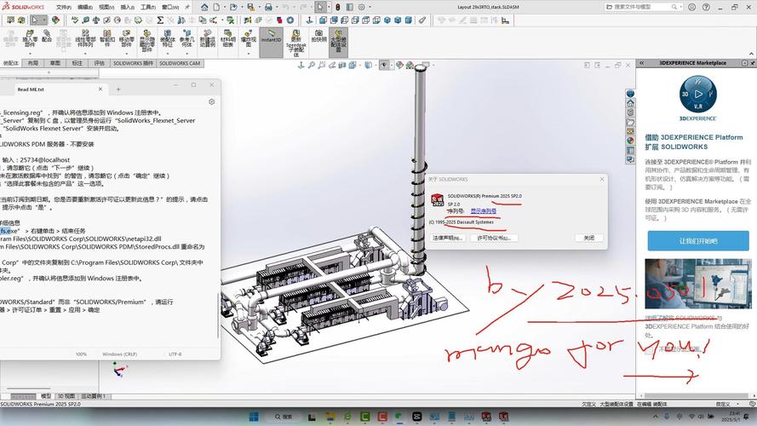This screenshot has height=426, width=757.
Task: Switch to the 布局 (Layout) tab
Action: click(33, 63)
